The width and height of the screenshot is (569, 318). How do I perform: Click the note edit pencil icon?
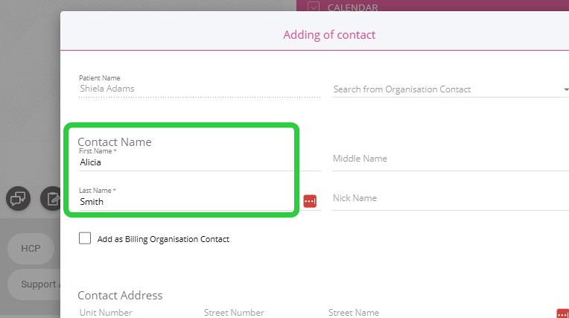[x=51, y=198]
